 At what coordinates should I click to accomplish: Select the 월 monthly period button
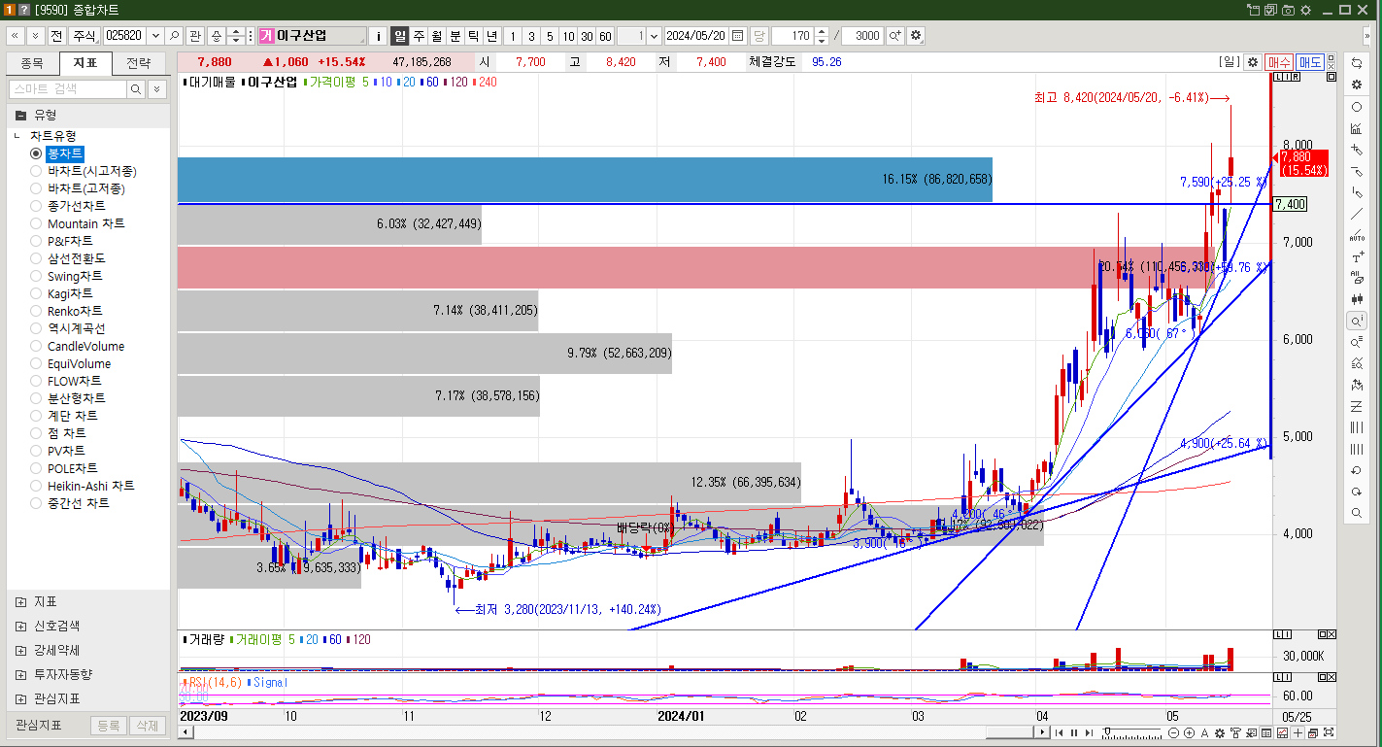tap(437, 35)
